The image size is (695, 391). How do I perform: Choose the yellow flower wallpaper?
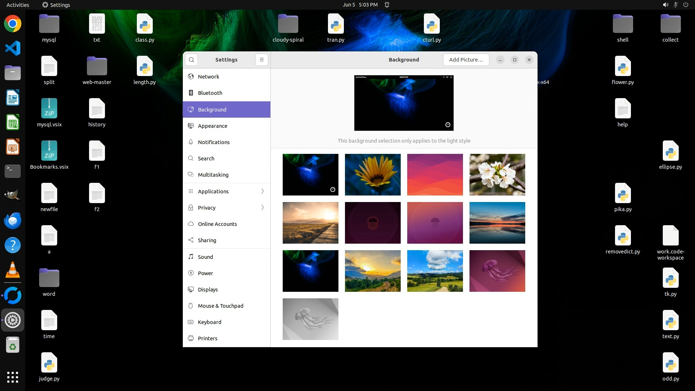point(372,175)
